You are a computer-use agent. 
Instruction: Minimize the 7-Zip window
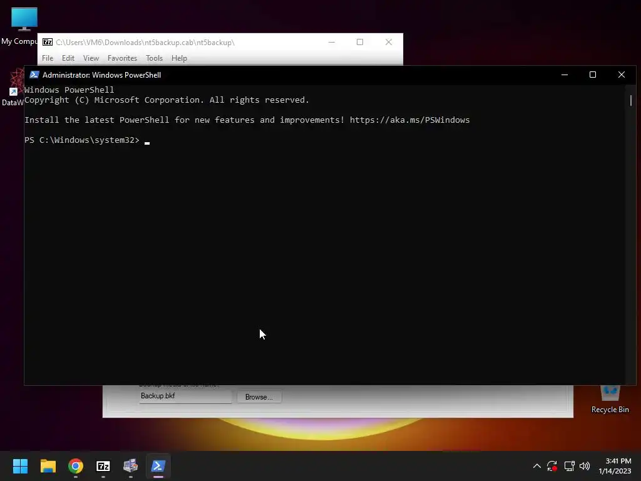tap(332, 42)
